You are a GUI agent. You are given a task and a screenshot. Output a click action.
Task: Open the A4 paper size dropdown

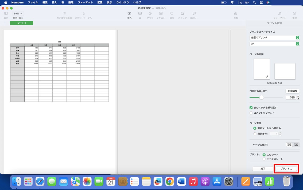[x=274, y=44]
